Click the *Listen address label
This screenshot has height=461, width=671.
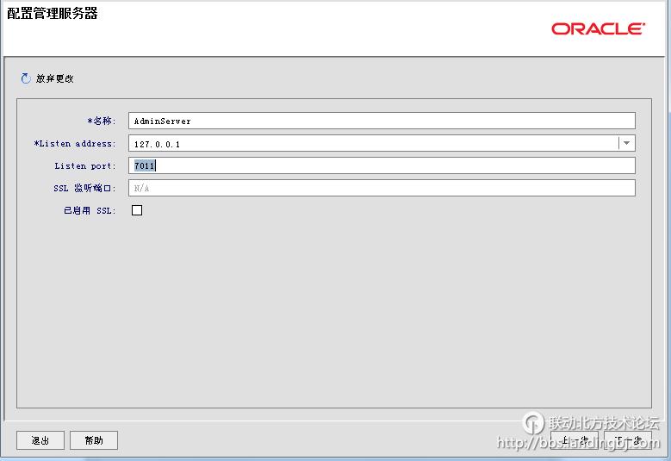point(75,143)
